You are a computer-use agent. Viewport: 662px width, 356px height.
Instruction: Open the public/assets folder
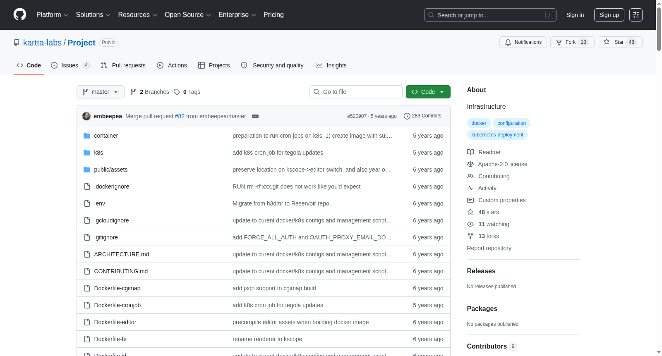(111, 170)
